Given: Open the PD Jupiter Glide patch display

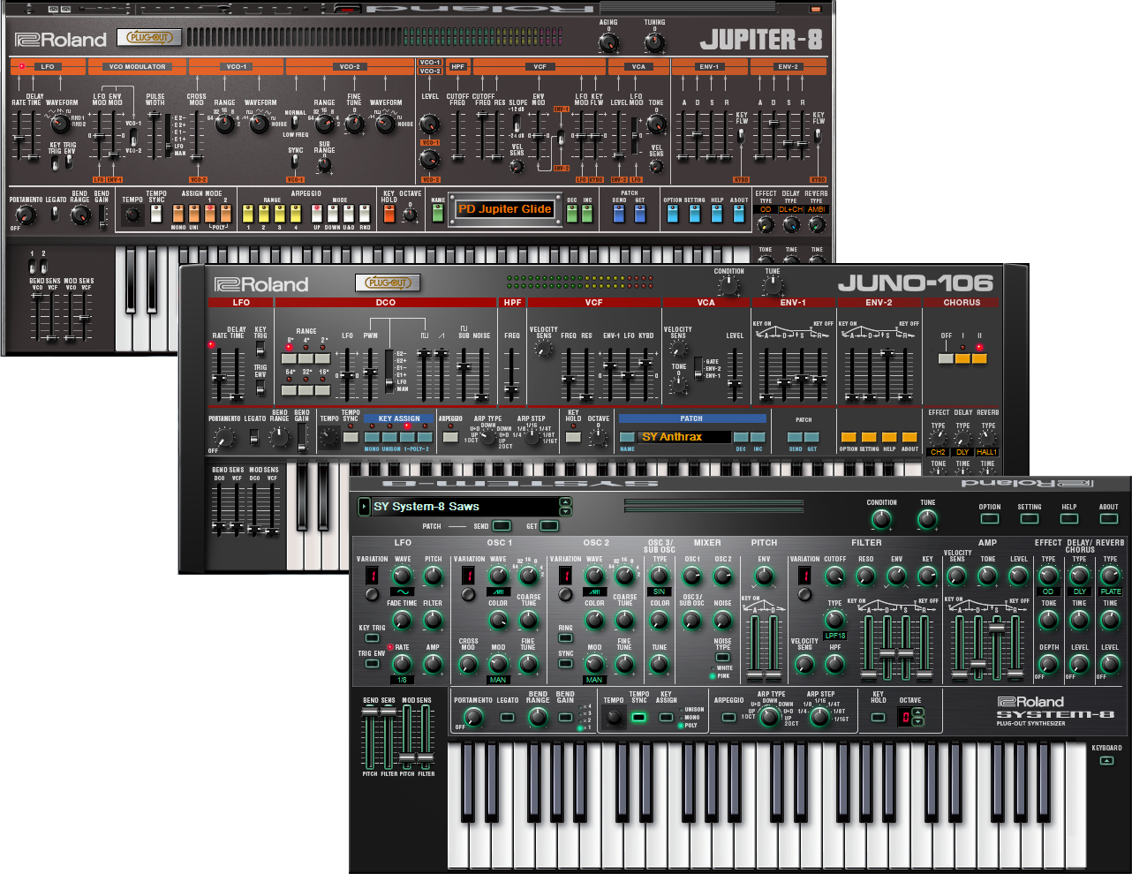Looking at the screenshot, I should coord(504,209).
